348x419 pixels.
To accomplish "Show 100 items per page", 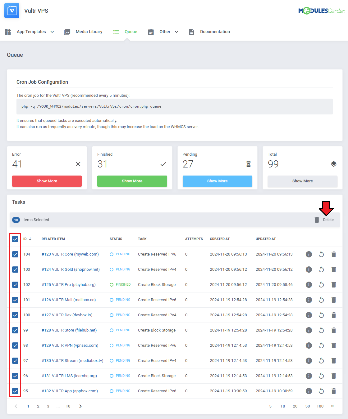I will pyautogui.click(x=320, y=406).
